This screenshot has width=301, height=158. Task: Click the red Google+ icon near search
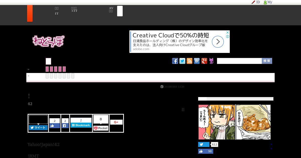coord(204,61)
